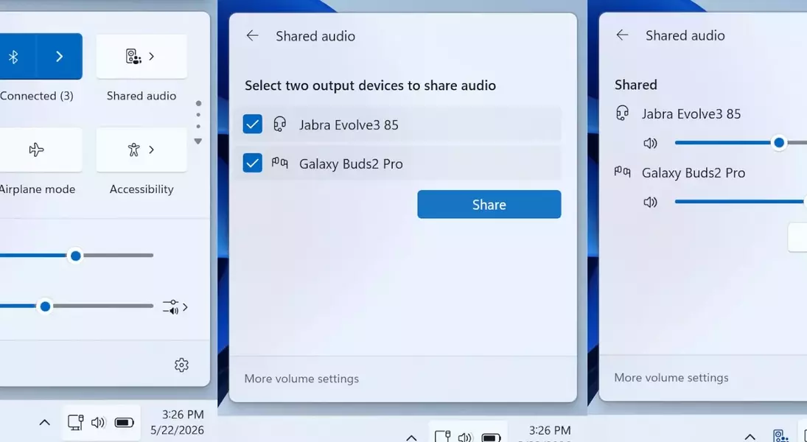Select Galaxy Buds2 Pro label in middle panel
Viewport: 807px width, 442px height.
click(x=351, y=164)
